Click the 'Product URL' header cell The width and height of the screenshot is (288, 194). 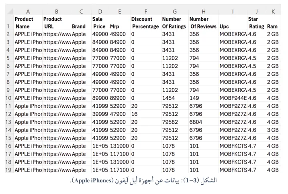coord(57,23)
